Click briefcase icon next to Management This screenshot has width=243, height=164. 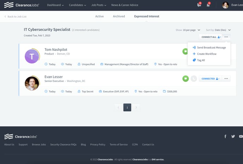(102, 64)
